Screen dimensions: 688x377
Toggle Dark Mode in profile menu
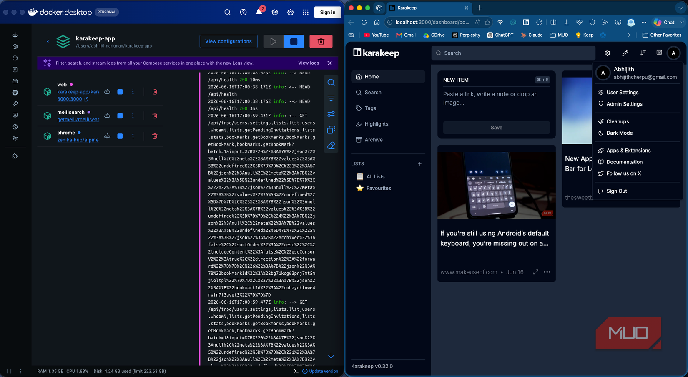coord(637,133)
